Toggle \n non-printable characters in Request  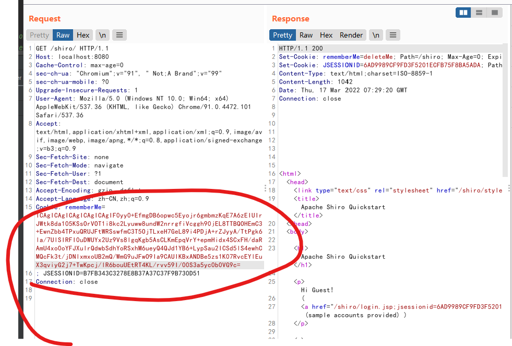click(x=102, y=35)
